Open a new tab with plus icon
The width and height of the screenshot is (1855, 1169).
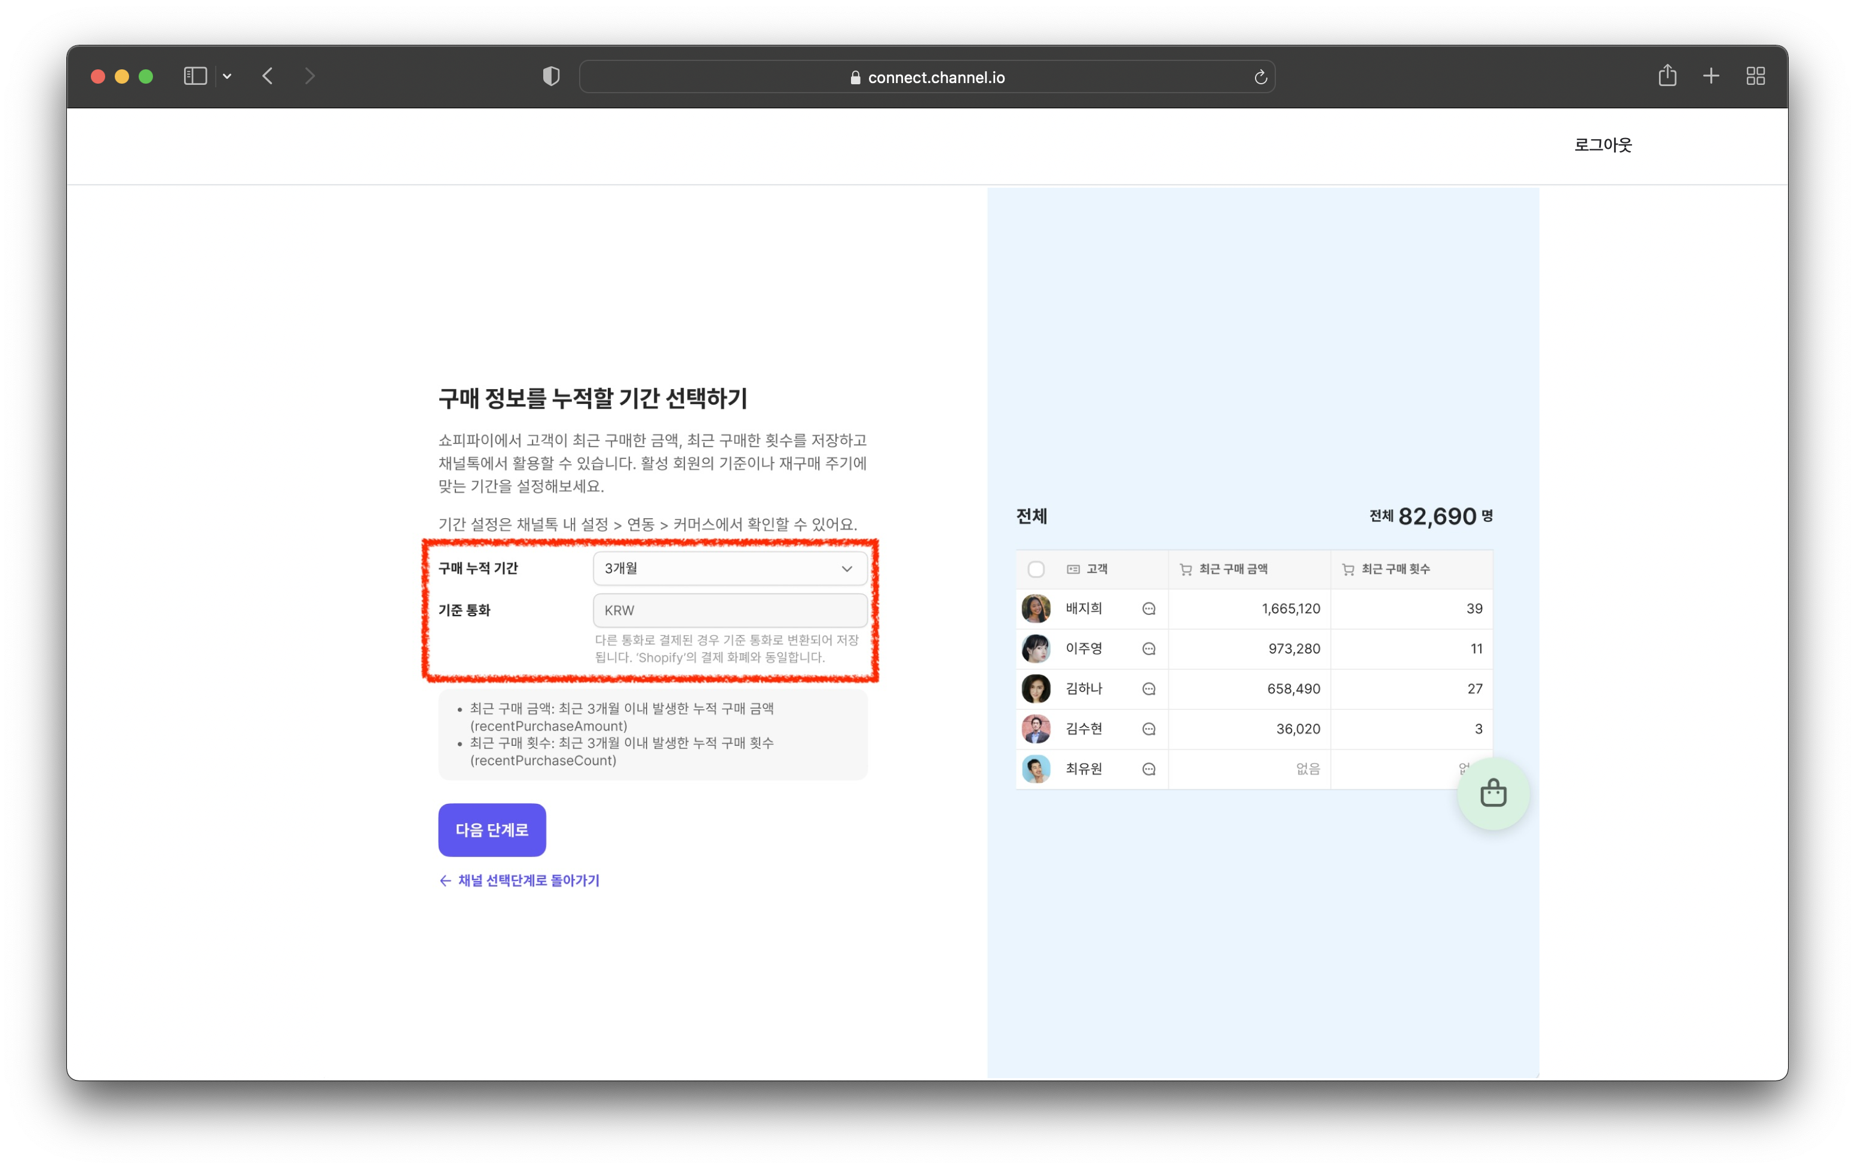point(1711,75)
